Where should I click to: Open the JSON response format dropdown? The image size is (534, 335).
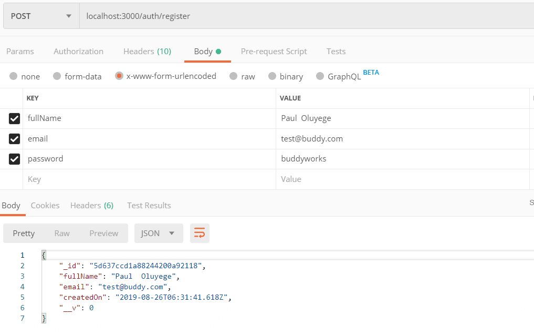click(x=159, y=233)
